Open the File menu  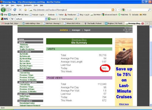[x=2, y=5]
